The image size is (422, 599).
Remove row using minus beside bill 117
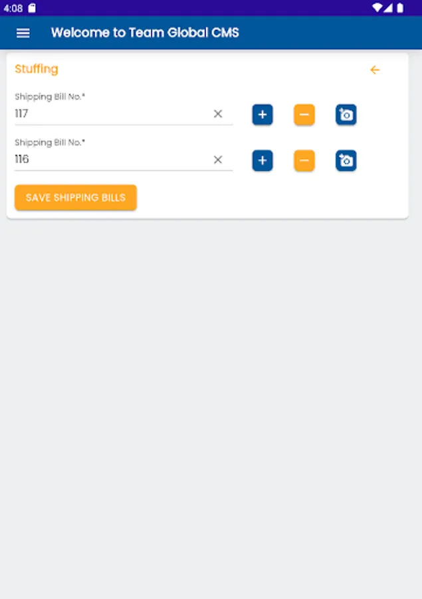(x=304, y=114)
